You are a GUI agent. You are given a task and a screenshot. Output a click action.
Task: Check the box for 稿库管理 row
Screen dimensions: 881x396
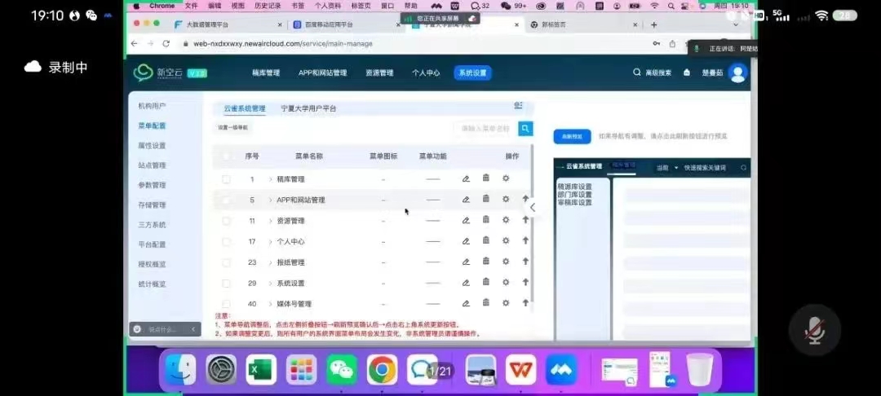[226, 178]
